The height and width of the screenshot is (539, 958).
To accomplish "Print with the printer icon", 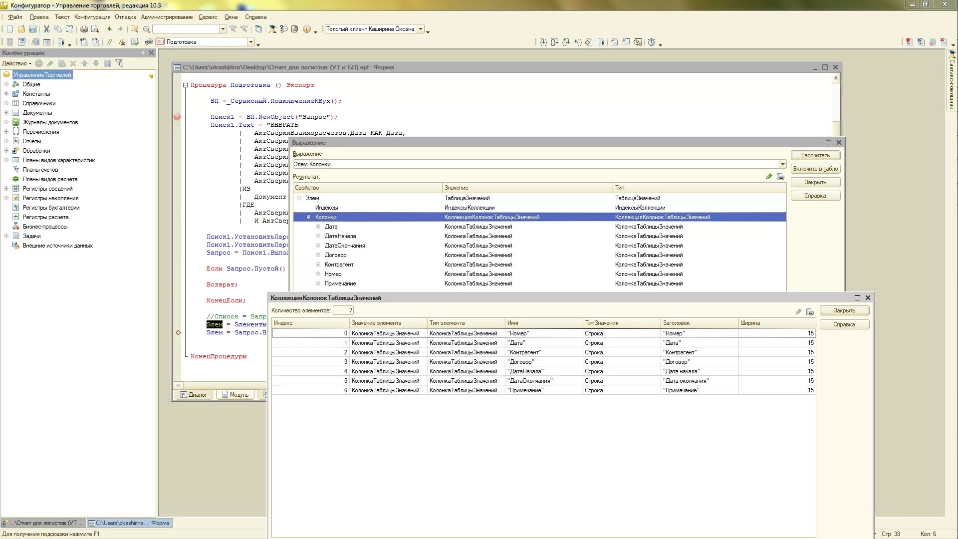I will 84,29.
